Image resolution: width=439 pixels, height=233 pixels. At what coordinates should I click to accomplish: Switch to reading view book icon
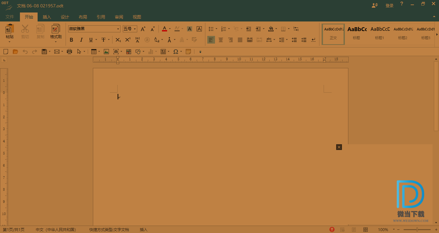[365, 229]
